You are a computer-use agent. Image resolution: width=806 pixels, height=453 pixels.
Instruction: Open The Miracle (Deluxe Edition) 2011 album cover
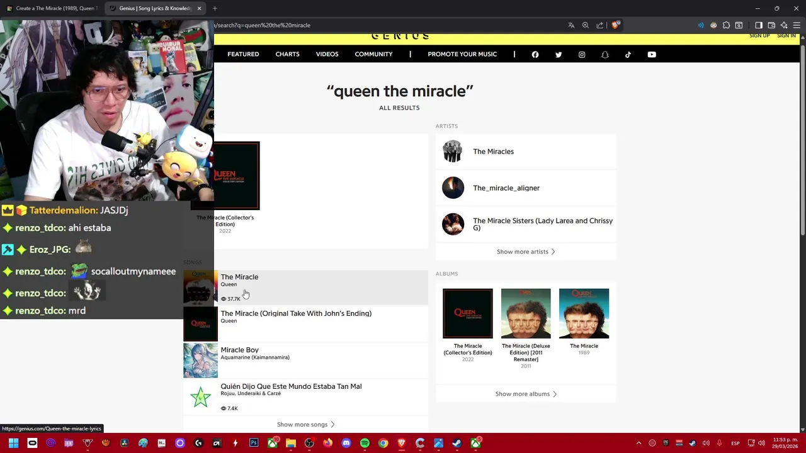point(526,313)
